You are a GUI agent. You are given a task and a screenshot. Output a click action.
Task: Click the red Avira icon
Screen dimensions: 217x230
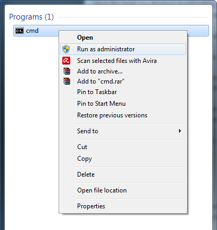pyautogui.click(x=66, y=61)
